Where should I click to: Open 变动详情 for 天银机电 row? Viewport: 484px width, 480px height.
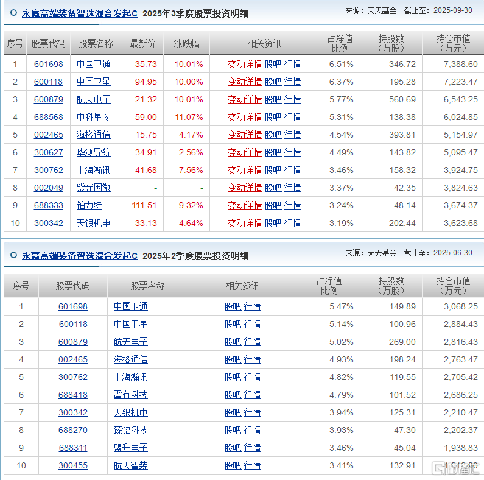[x=245, y=223]
